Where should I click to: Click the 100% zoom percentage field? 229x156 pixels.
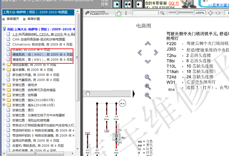200,13
